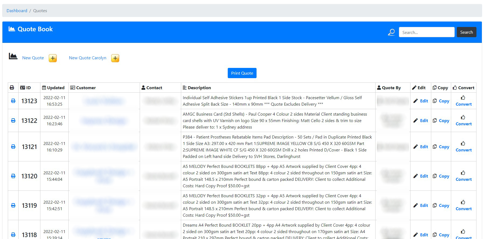Edit quote 13121

pyautogui.click(x=424, y=147)
